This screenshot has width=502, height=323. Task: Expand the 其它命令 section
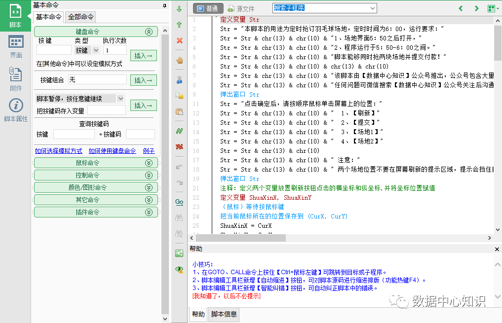[x=149, y=200]
